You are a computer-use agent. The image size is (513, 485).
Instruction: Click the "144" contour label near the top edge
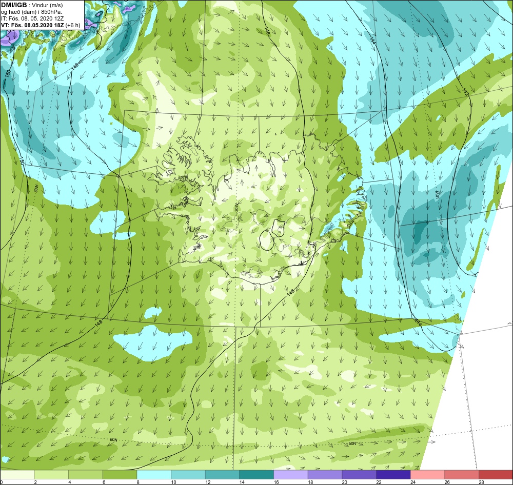(372, 40)
